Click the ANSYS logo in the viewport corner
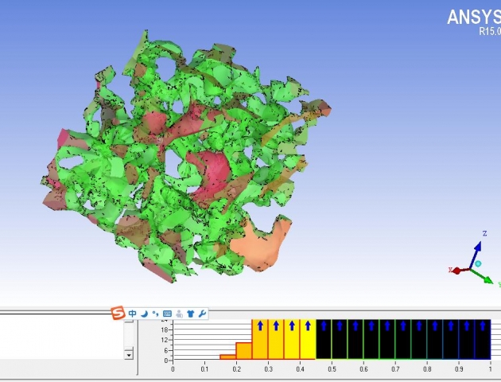Viewport: 501px width, 382px height. pos(473,18)
